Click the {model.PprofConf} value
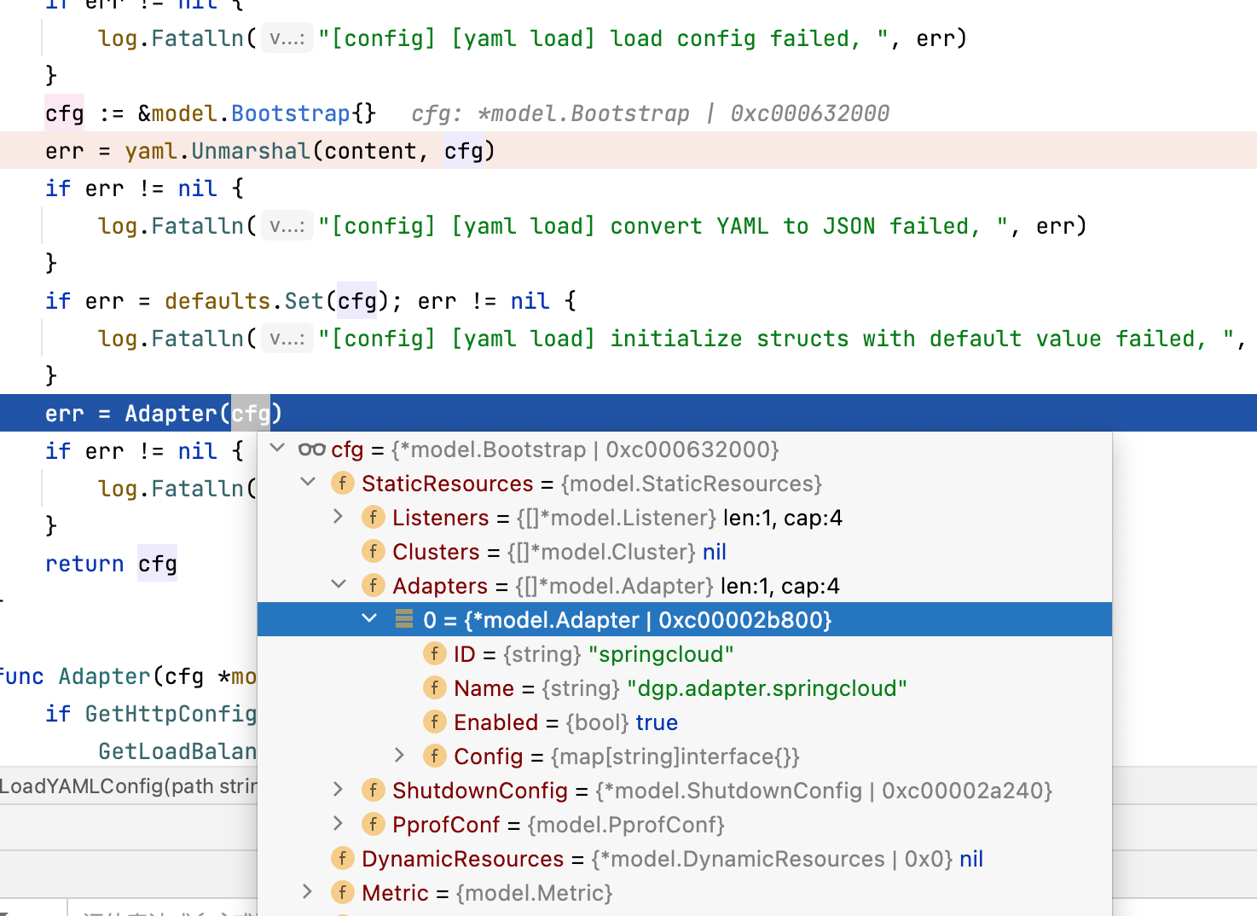 tap(626, 825)
